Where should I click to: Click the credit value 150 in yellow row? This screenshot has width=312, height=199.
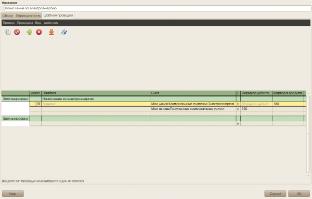coord(276,104)
